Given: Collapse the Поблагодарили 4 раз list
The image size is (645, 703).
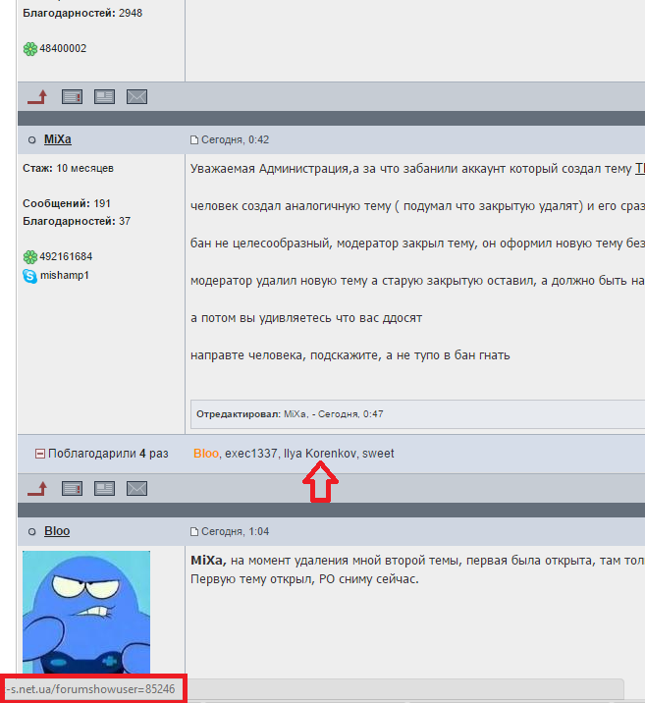Looking at the screenshot, I should [x=40, y=454].
